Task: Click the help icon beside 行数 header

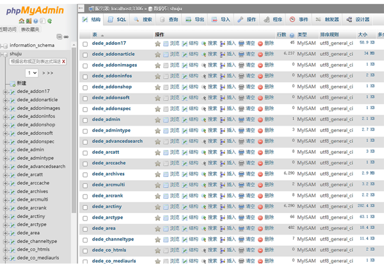Action: pyautogui.click(x=292, y=35)
